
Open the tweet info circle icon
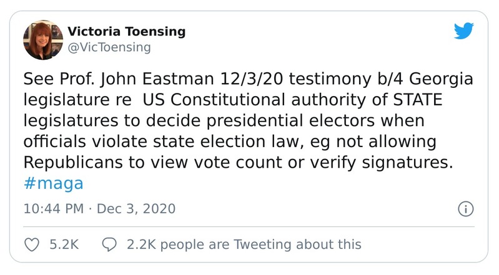tap(466, 208)
